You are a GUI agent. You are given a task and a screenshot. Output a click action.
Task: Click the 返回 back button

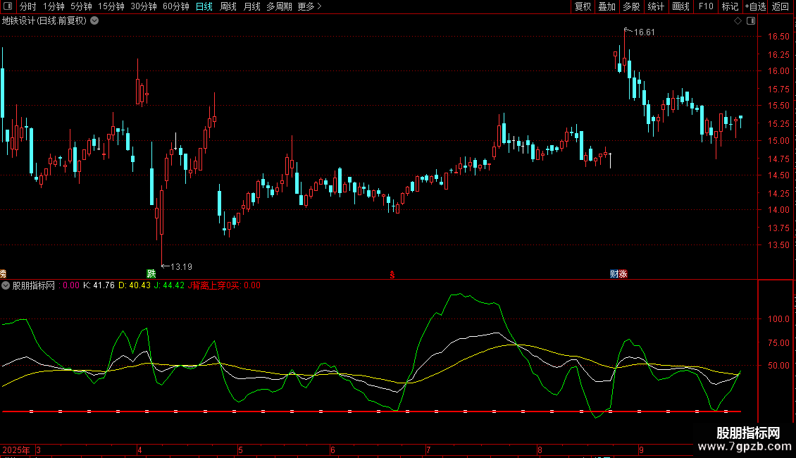(781, 6)
